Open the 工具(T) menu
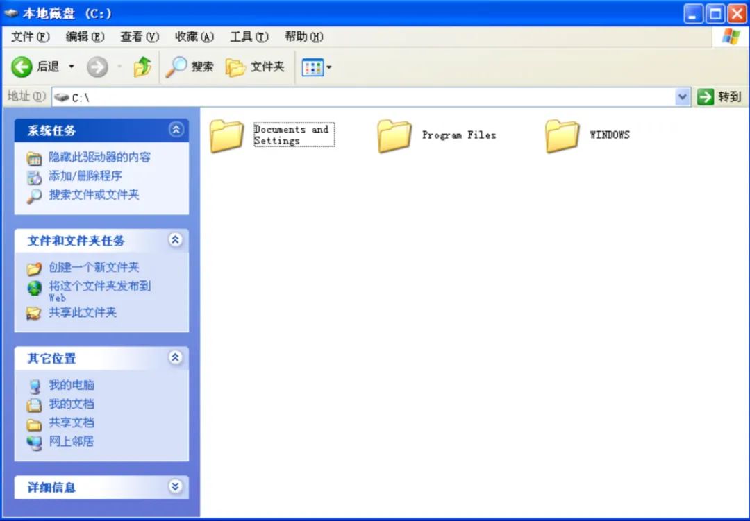This screenshot has height=521, width=750. [x=249, y=37]
